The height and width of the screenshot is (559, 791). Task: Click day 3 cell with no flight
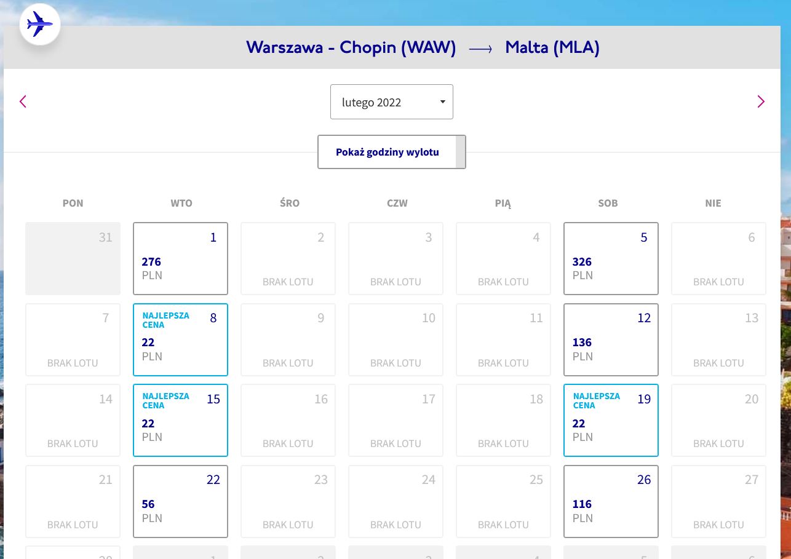pyautogui.click(x=395, y=258)
